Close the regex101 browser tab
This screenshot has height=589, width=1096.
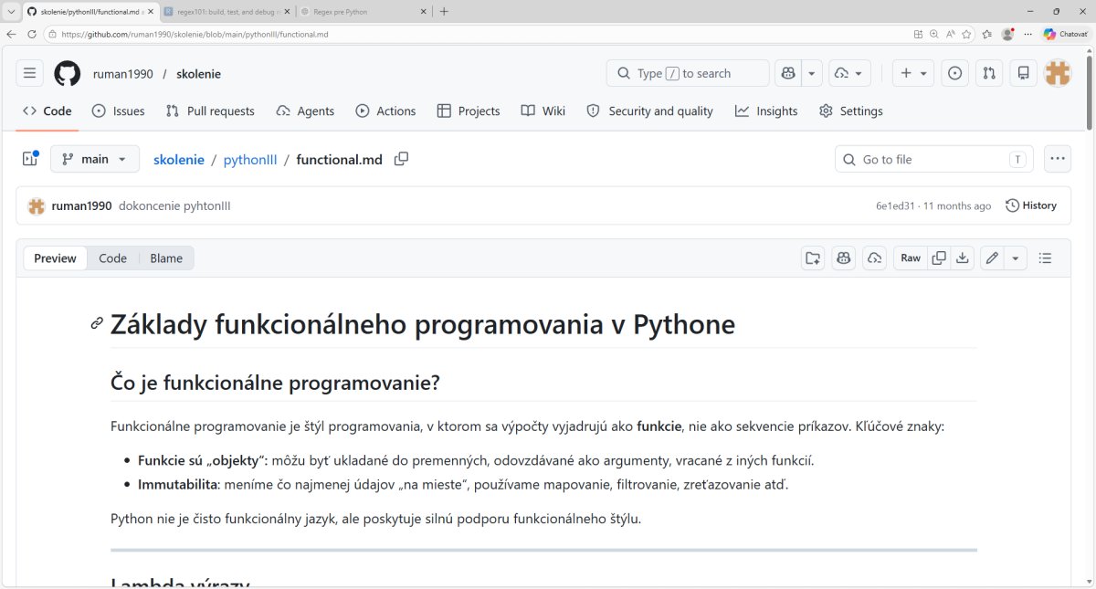click(285, 11)
